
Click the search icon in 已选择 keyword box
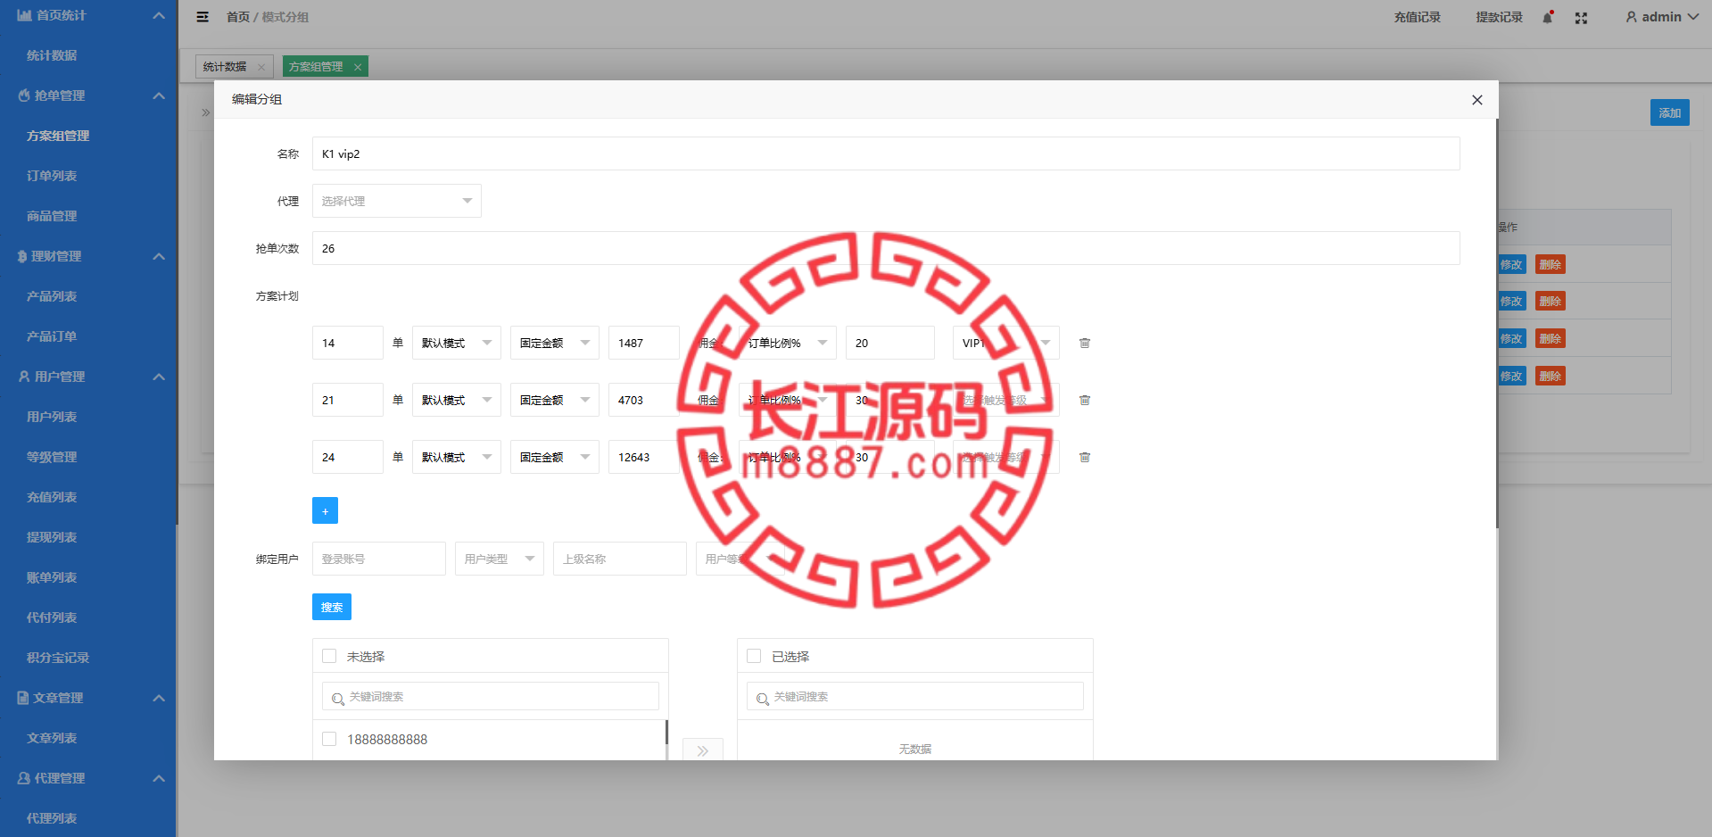(762, 698)
